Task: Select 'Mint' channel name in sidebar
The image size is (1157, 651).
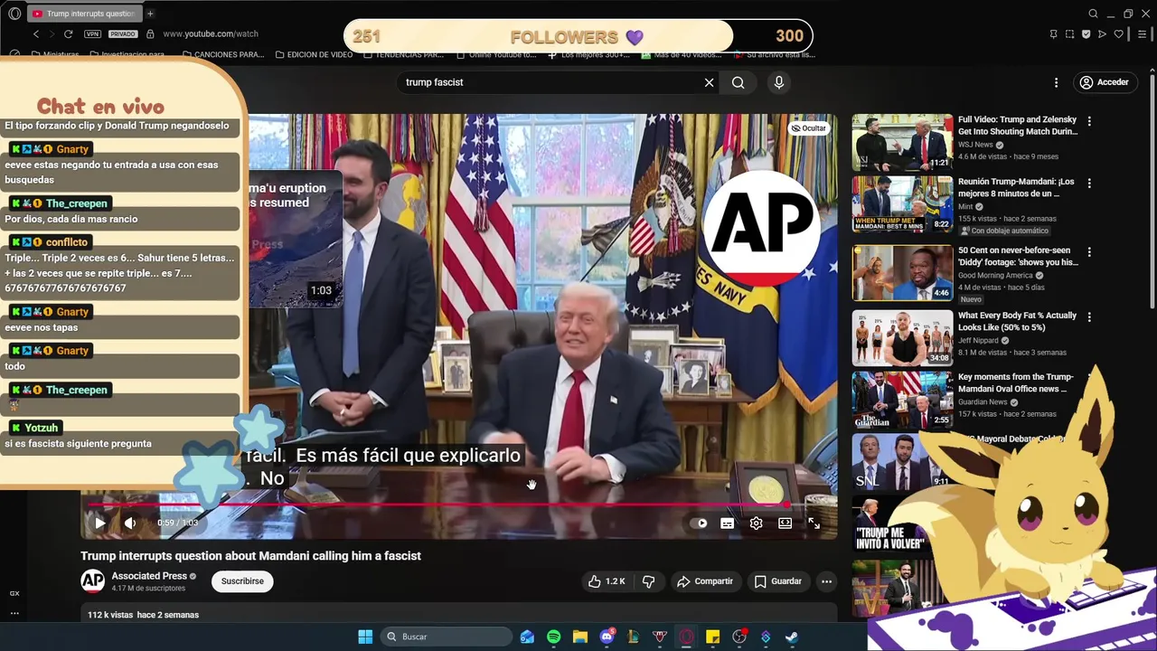Action: pos(966,207)
